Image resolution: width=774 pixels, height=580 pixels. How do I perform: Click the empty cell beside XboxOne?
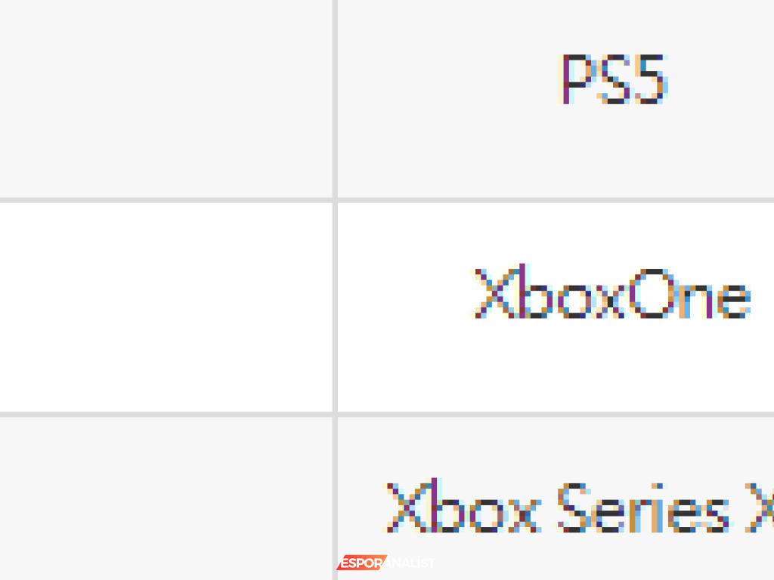point(166,307)
